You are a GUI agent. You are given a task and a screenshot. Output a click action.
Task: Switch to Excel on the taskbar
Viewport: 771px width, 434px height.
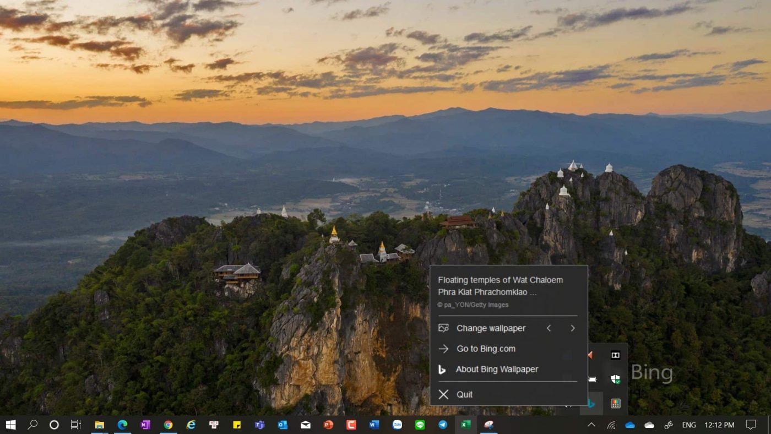[x=465, y=425]
